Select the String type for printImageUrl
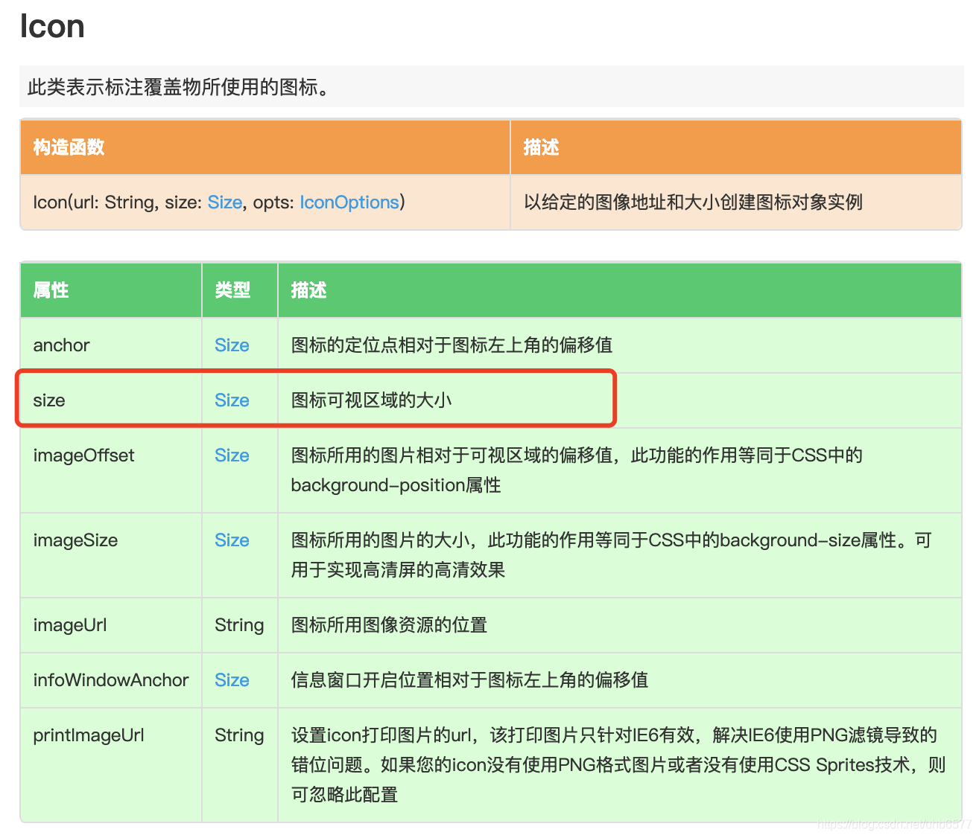979x838 pixels. [x=239, y=735]
